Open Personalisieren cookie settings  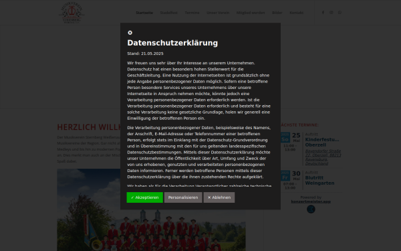[x=183, y=197]
